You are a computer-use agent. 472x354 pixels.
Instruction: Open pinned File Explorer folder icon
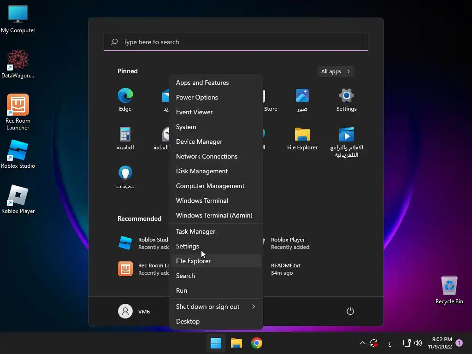(302, 138)
